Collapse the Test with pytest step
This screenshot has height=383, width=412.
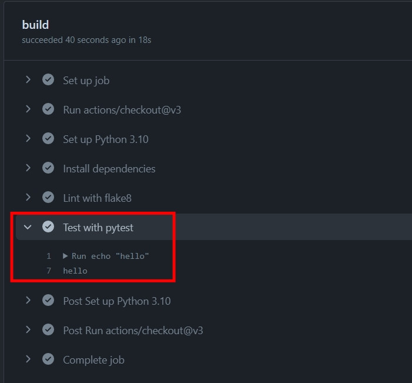(28, 227)
